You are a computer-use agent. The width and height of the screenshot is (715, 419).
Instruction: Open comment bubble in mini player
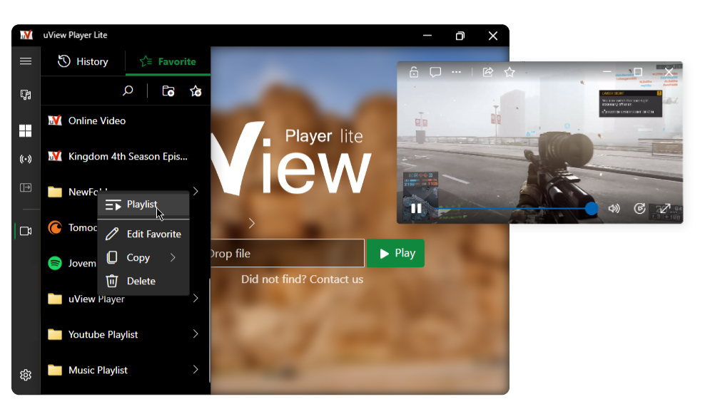pyautogui.click(x=435, y=72)
